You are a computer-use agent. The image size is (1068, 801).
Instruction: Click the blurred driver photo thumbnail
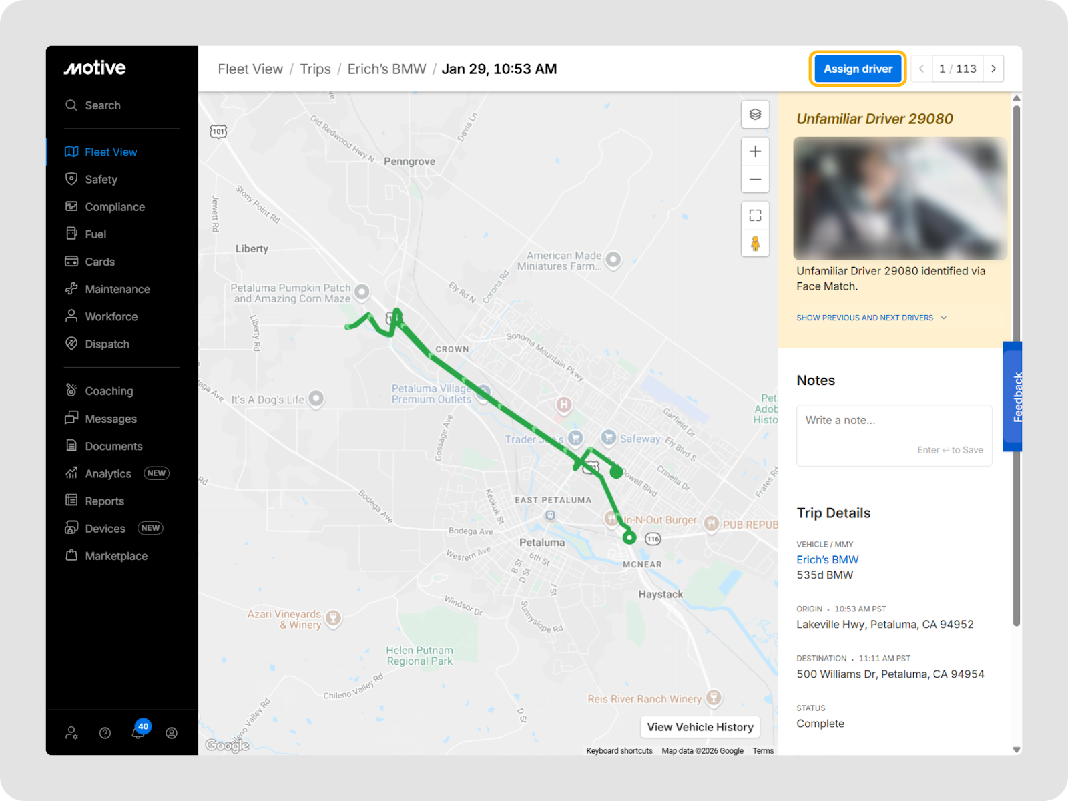pyautogui.click(x=900, y=198)
